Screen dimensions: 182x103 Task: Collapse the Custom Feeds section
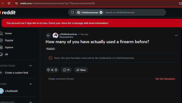pyautogui.click(x=31, y=66)
